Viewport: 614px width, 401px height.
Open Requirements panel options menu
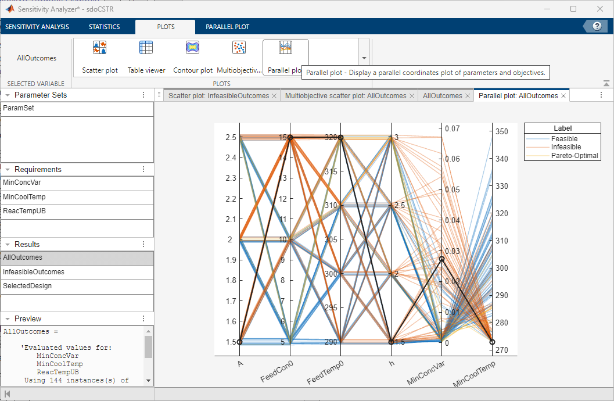[x=143, y=169]
